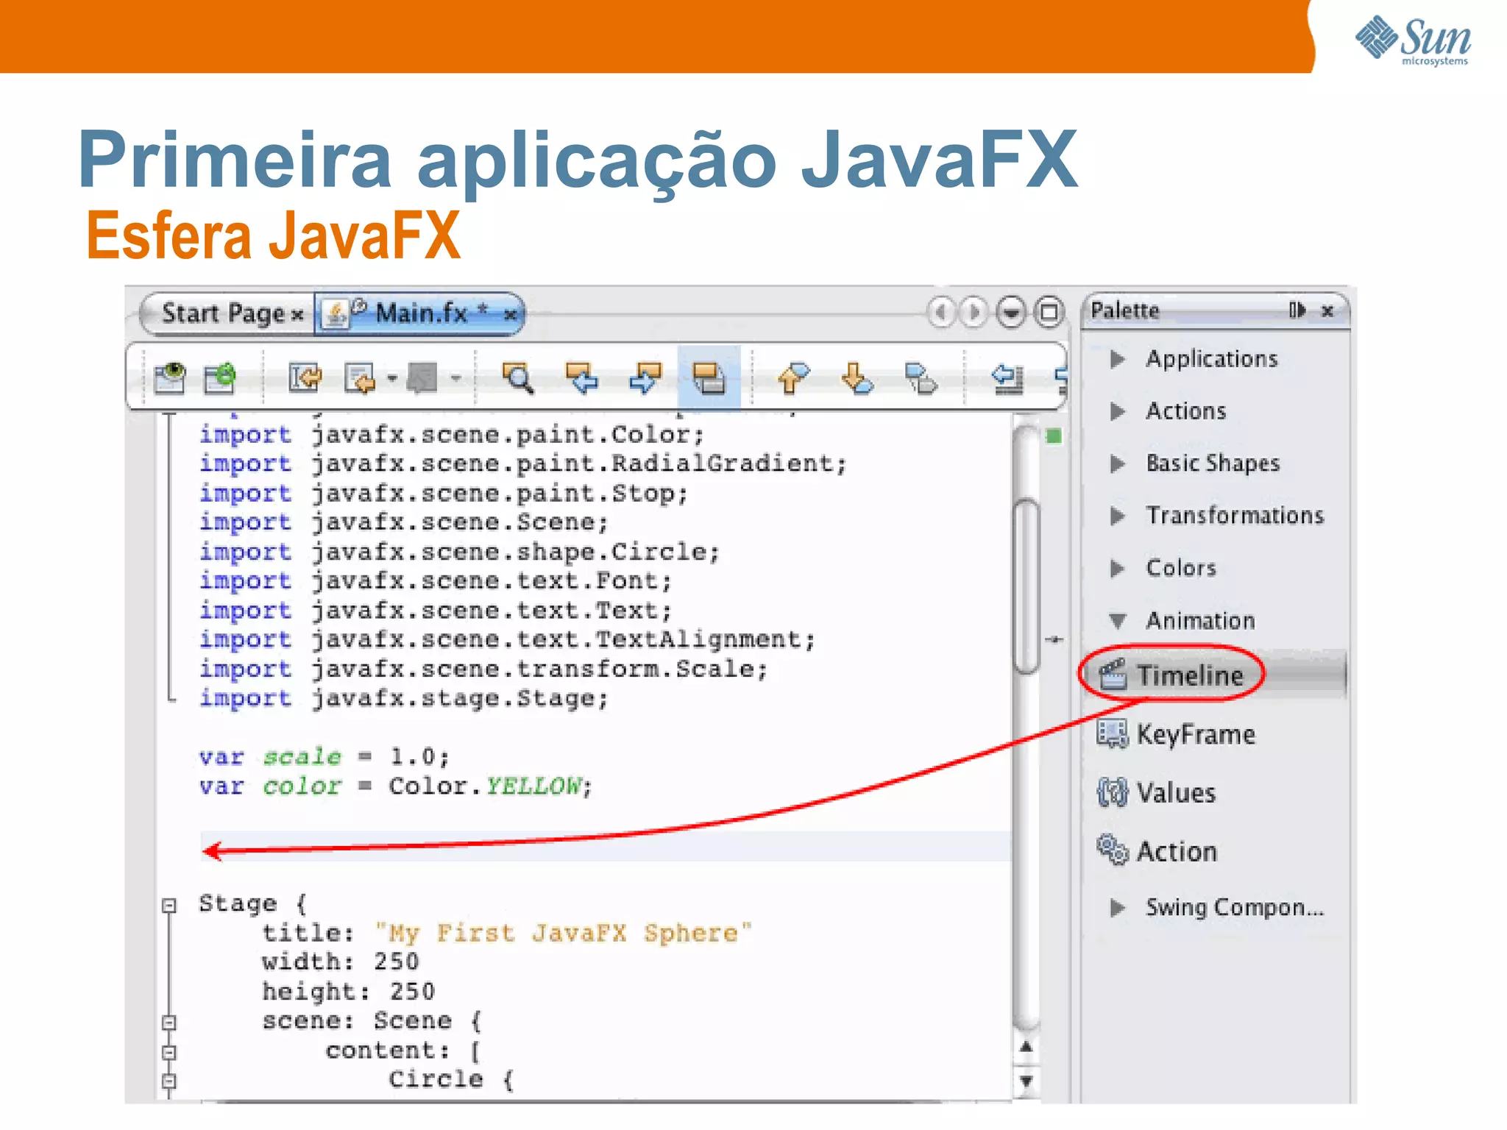Click the scroll tabs right button

tap(973, 312)
